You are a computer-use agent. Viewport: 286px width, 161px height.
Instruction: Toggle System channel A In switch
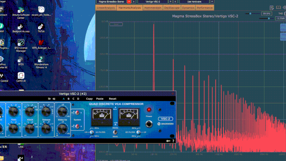click(77, 113)
